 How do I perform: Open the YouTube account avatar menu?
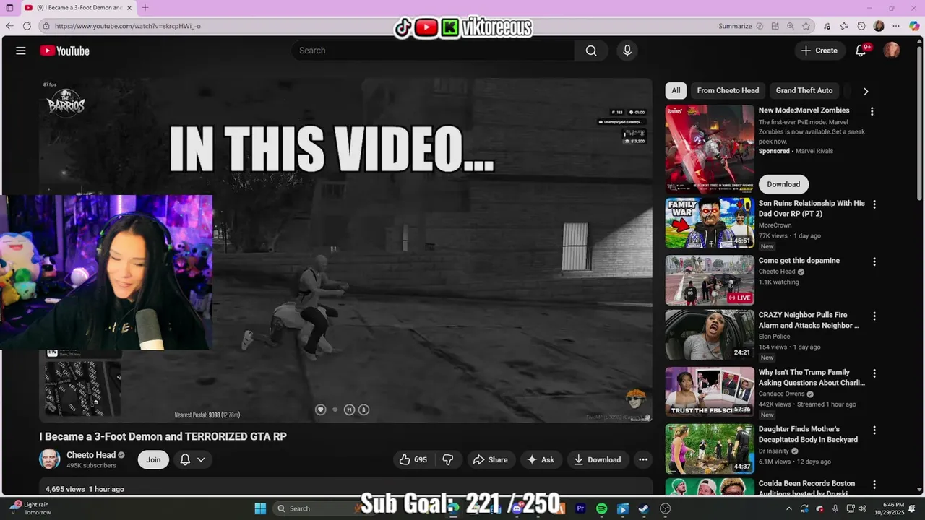click(x=892, y=51)
